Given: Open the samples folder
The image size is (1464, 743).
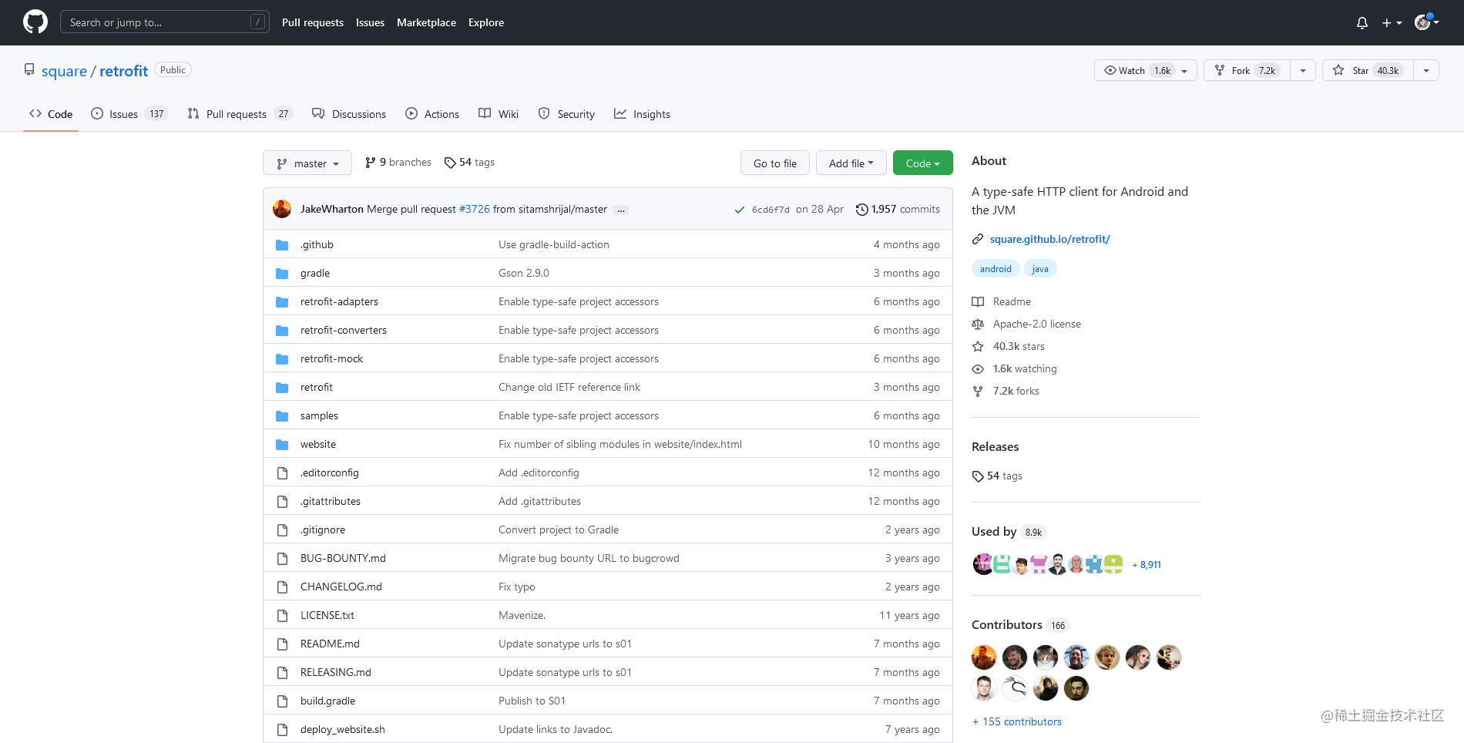Looking at the screenshot, I should [x=319, y=415].
